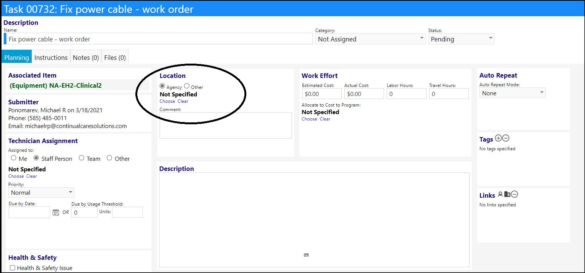The width and height of the screenshot is (585, 273).
Task: Click Choose under Location
Action: point(167,101)
